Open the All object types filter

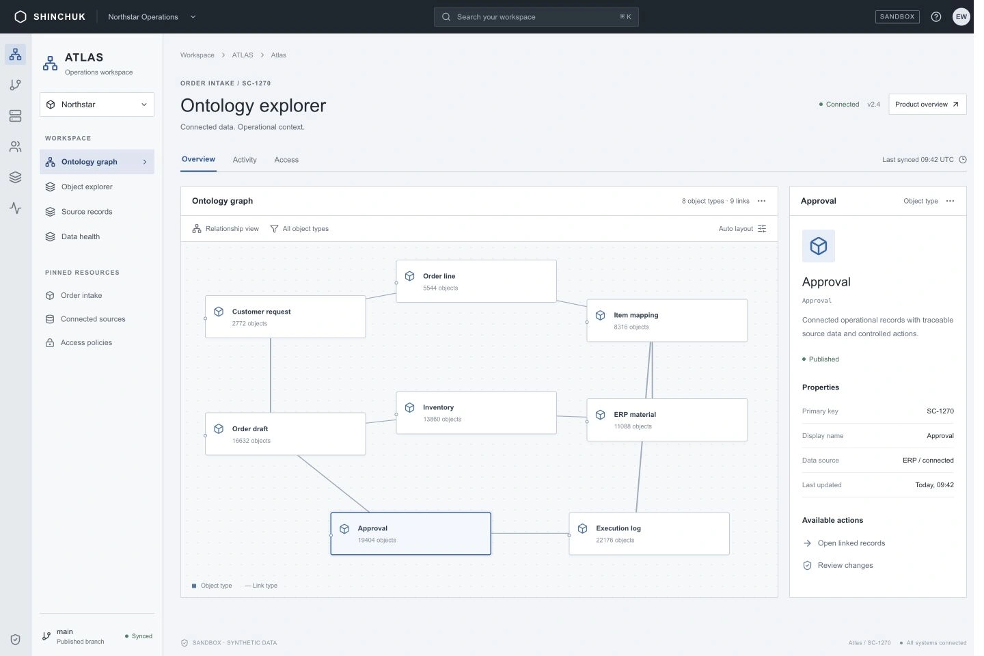299,229
